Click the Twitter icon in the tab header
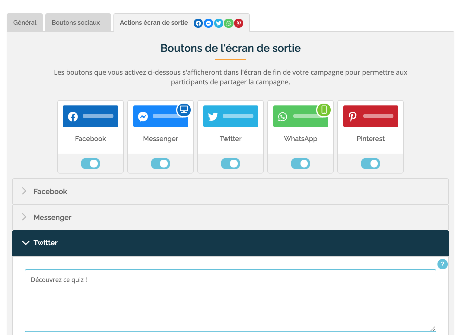 click(x=219, y=23)
